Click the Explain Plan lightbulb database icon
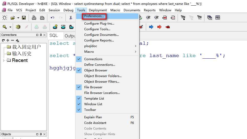Viewport: 247px width, 139px height. [x=55, y=27]
